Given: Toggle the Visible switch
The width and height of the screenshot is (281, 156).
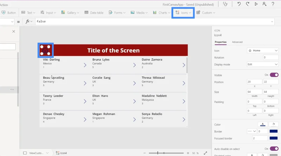Looking at the screenshot, I should [274, 75].
